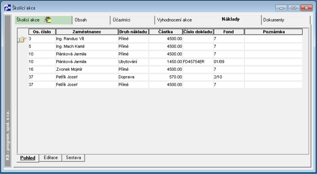Click document number FD45754ER

click(198, 62)
